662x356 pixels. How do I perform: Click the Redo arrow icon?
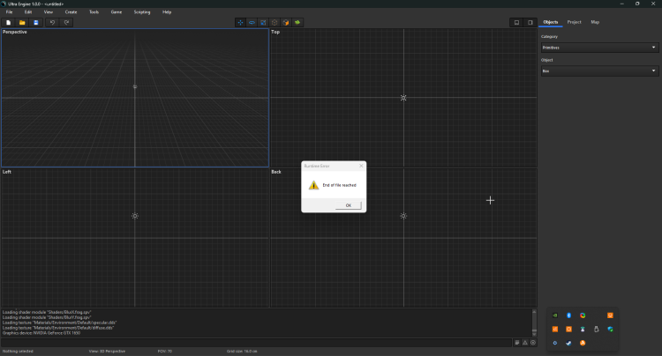click(66, 22)
